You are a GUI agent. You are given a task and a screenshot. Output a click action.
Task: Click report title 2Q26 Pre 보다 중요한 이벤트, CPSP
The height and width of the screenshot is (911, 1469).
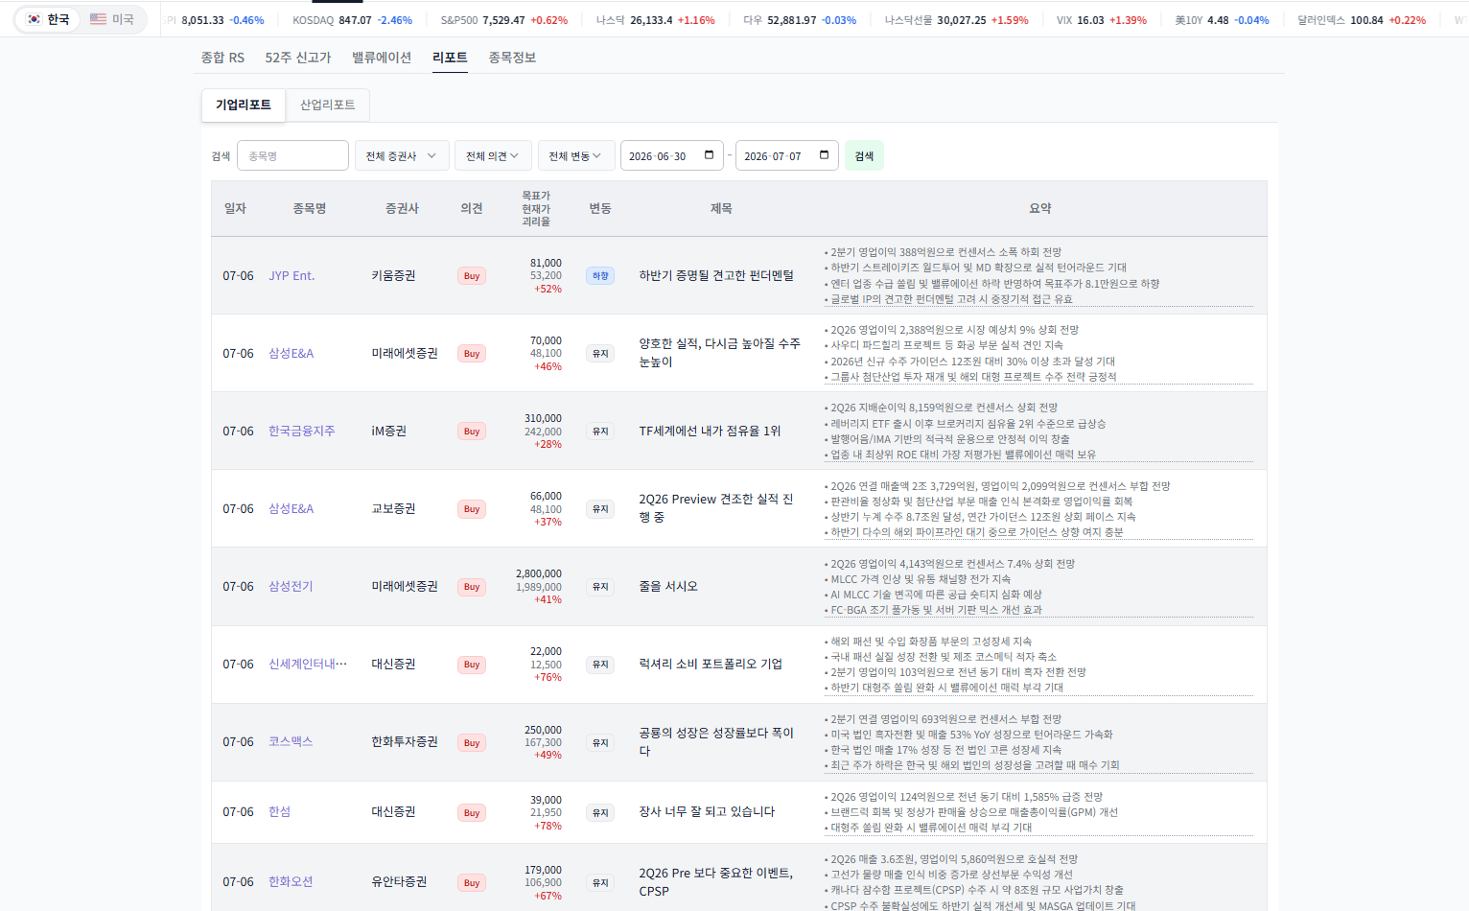click(x=716, y=881)
